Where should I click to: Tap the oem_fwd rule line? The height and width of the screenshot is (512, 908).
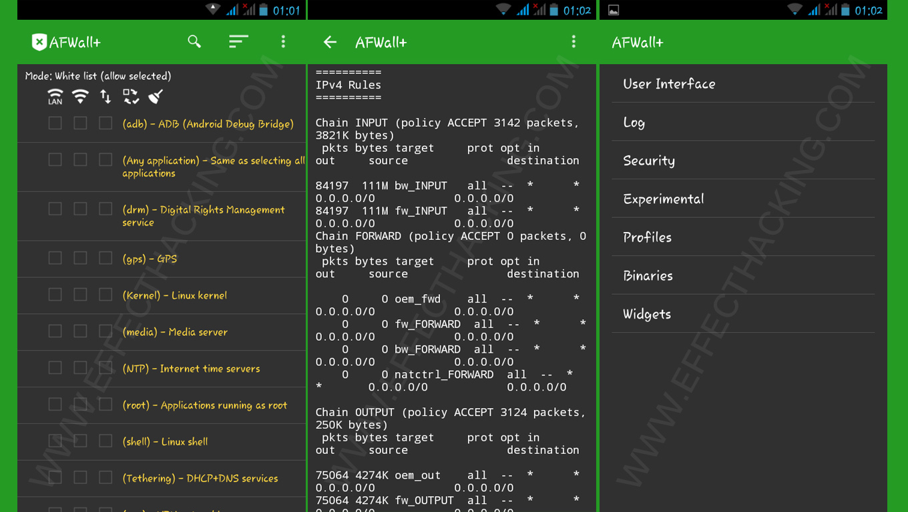(447, 305)
